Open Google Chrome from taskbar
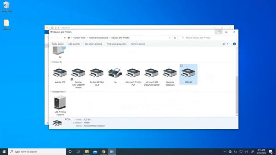This screenshot has width=276, height=155. pyautogui.click(x=103, y=152)
